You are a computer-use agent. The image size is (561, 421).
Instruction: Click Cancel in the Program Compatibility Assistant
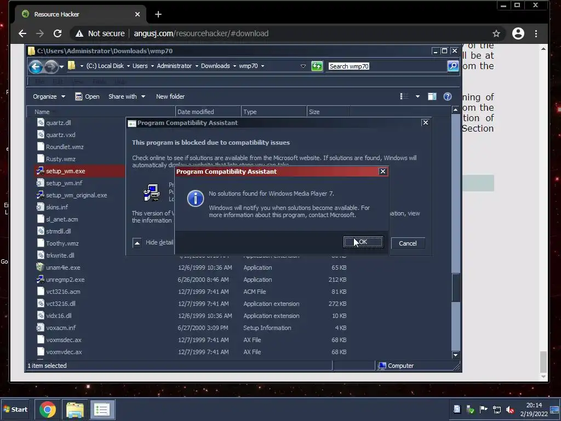408,243
